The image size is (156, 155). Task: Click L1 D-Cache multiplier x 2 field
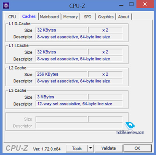point(105,30)
